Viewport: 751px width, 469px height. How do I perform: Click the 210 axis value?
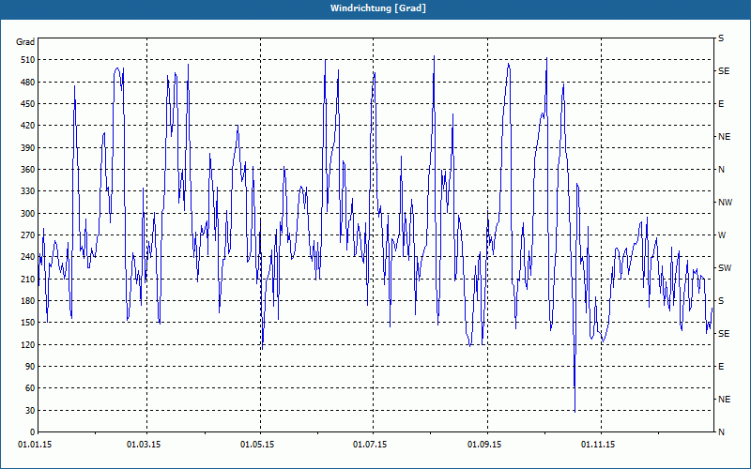pos(28,279)
